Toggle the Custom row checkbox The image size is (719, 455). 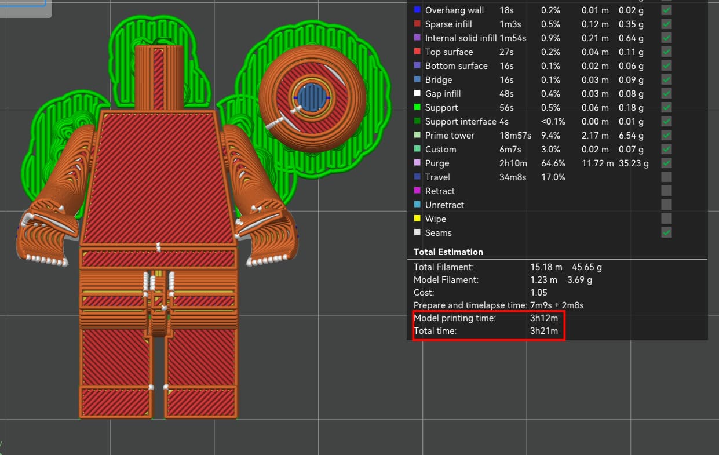666,149
